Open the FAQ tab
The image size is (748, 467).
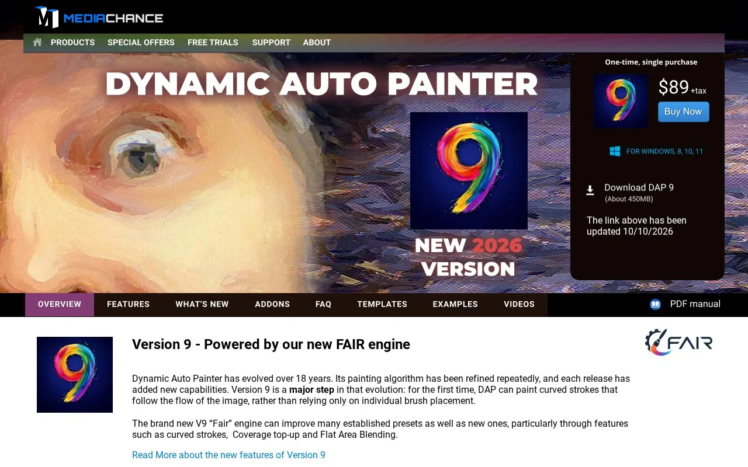[x=324, y=304]
